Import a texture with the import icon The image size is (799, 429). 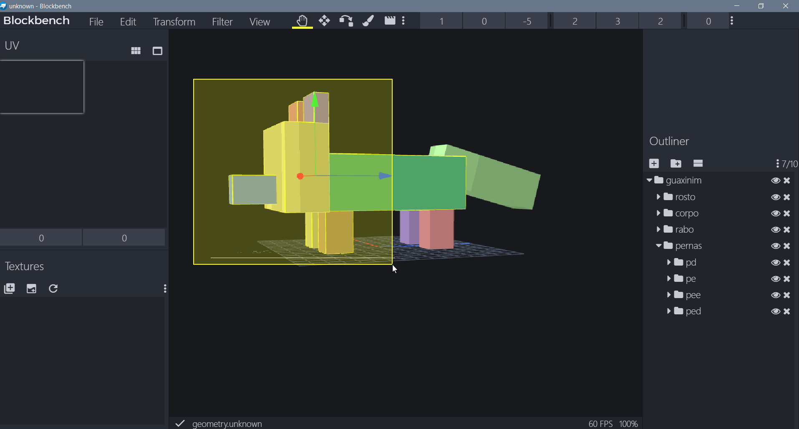point(31,289)
